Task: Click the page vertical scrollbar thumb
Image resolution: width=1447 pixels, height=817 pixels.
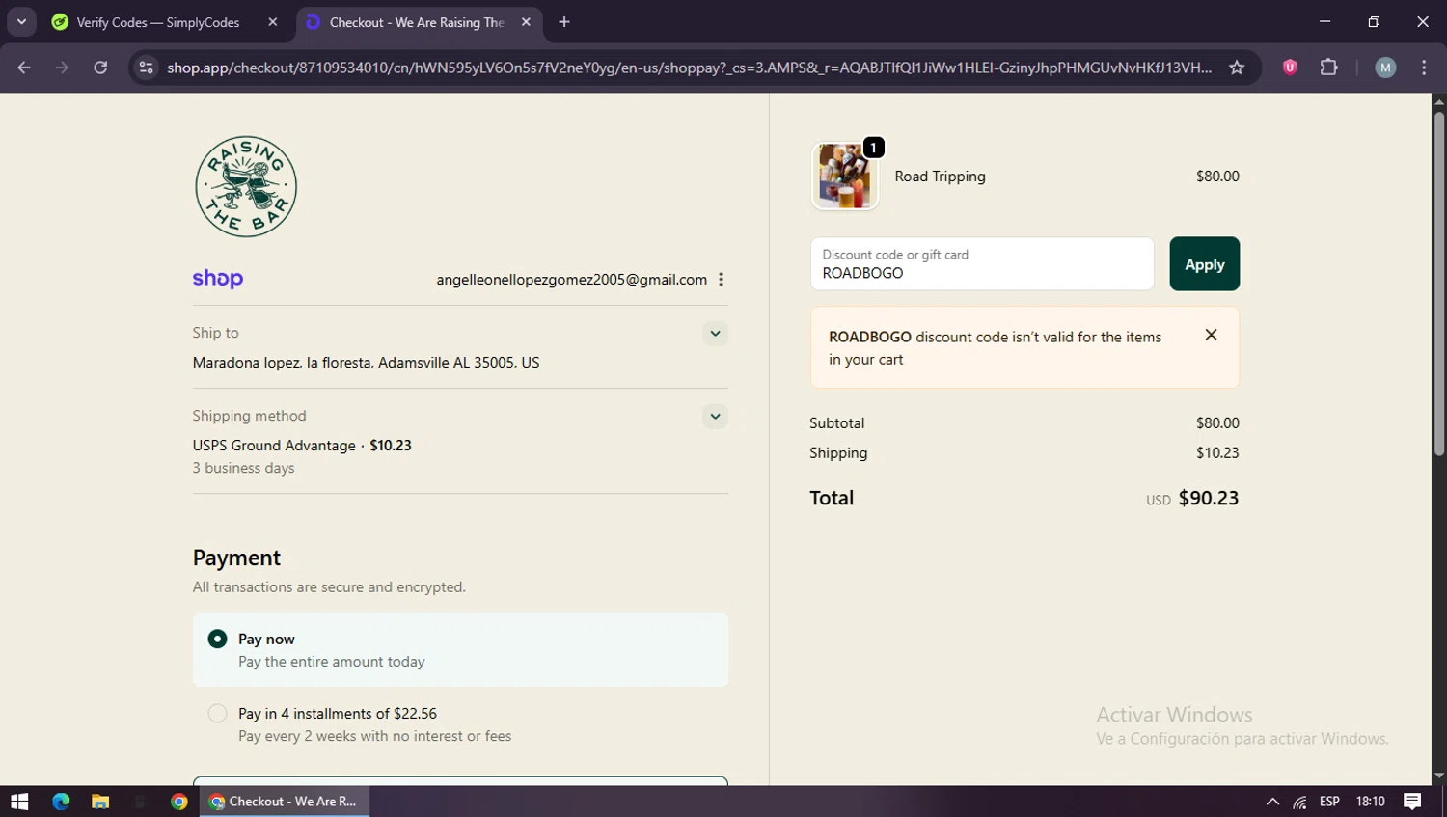Action: [x=1439, y=284]
